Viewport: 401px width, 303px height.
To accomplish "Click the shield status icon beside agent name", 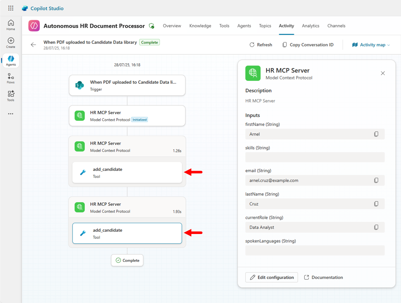I will 152,26.
